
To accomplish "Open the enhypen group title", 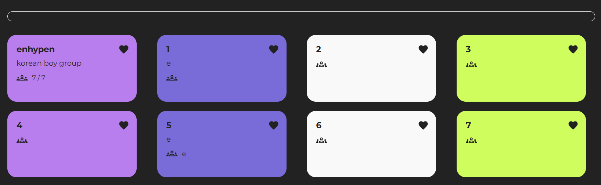I will (36, 49).
